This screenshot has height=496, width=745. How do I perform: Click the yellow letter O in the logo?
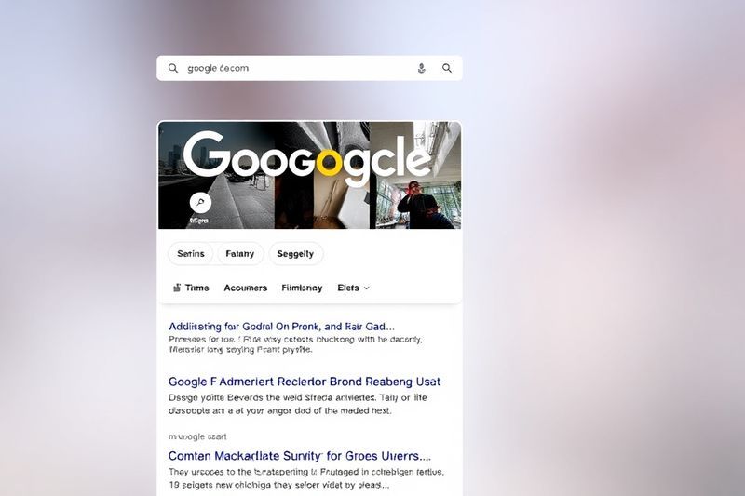330,162
